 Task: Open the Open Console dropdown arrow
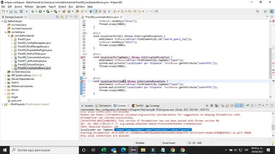[x=263, y=106]
